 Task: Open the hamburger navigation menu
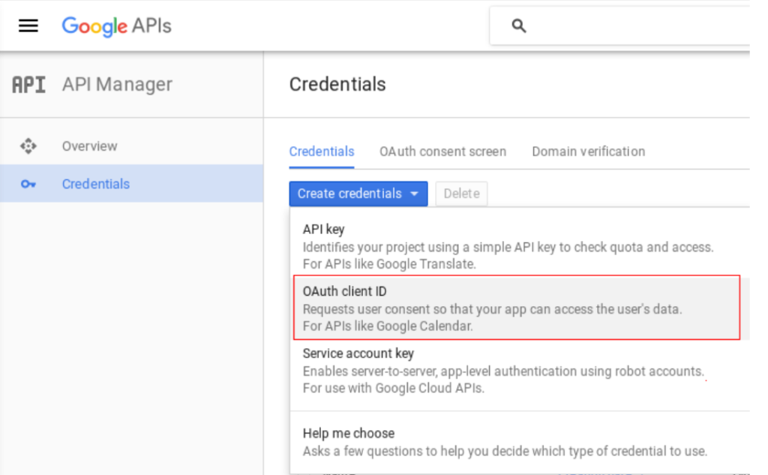[x=28, y=26]
